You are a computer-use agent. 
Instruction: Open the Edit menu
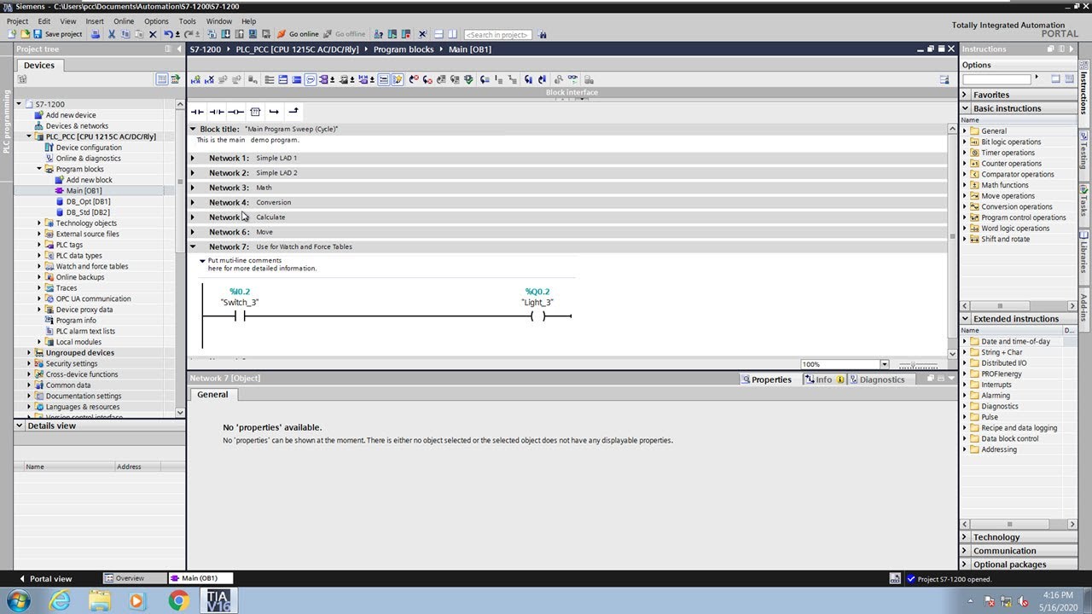tap(44, 21)
